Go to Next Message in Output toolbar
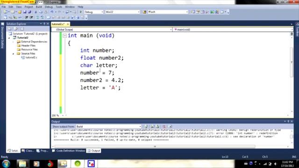299x168 pixels. (x=157, y=126)
